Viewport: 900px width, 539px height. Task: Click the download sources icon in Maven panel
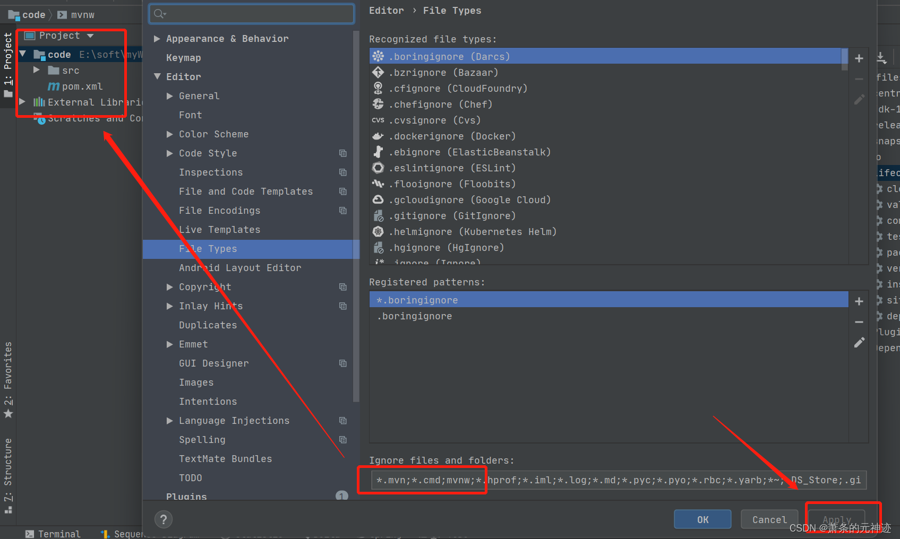click(881, 58)
